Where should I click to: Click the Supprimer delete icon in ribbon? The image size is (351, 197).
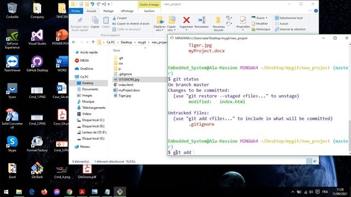coord(186,22)
